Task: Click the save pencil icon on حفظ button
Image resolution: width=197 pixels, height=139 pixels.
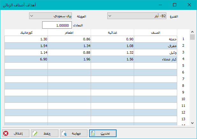Action: pos(35,133)
